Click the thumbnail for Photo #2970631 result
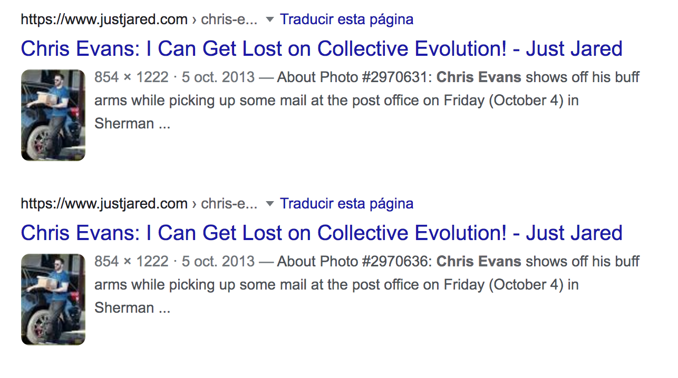Screen dimensions: 678x378 pyautogui.click(x=53, y=115)
